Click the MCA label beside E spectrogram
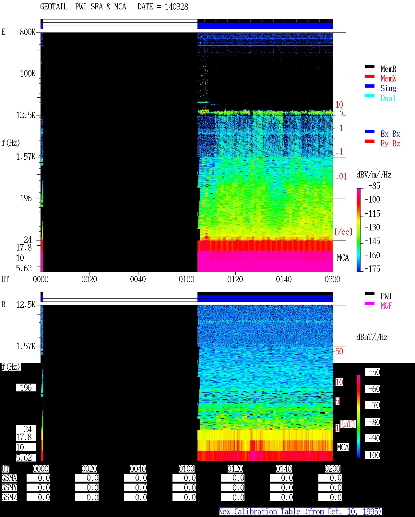415x517 pixels. [343, 258]
